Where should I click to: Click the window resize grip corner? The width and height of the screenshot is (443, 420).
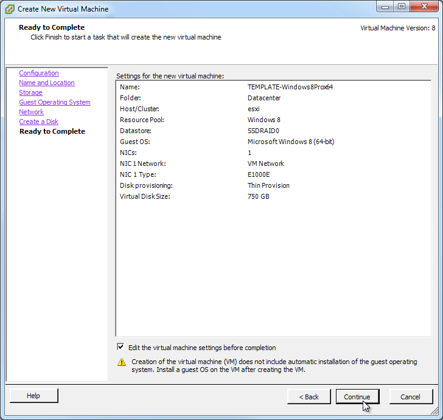pos(434,412)
